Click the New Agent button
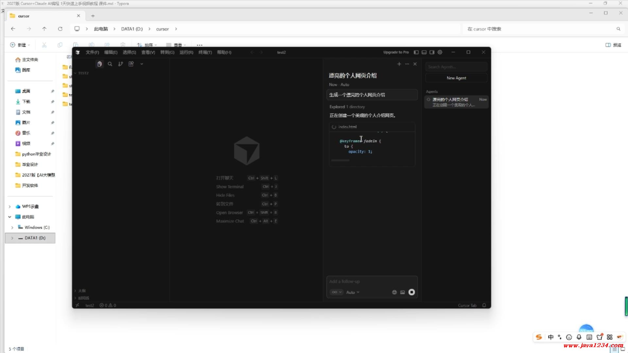 click(456, 78)
